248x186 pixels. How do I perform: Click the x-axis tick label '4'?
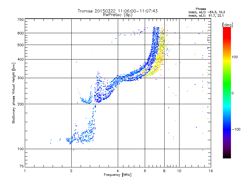click(118, 171)
